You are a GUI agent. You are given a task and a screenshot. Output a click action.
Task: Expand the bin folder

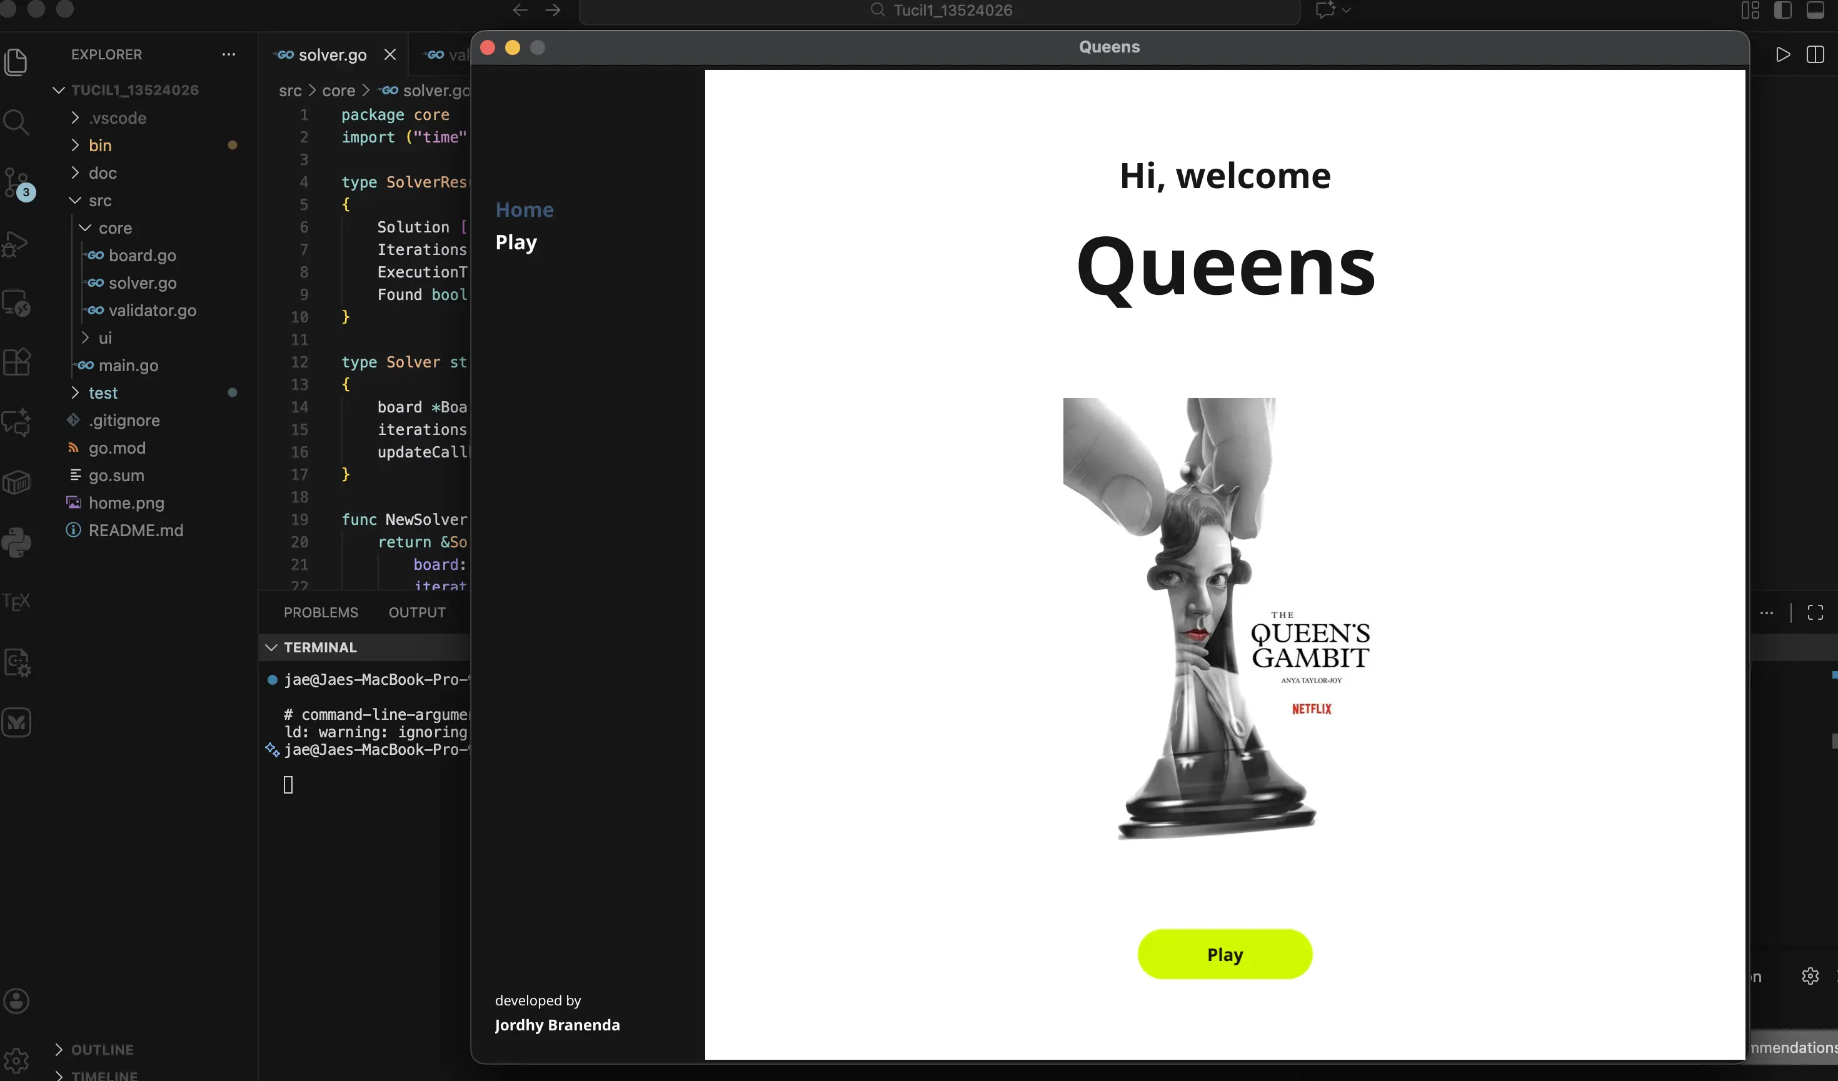pyautogui.click(x=100, y=146)
